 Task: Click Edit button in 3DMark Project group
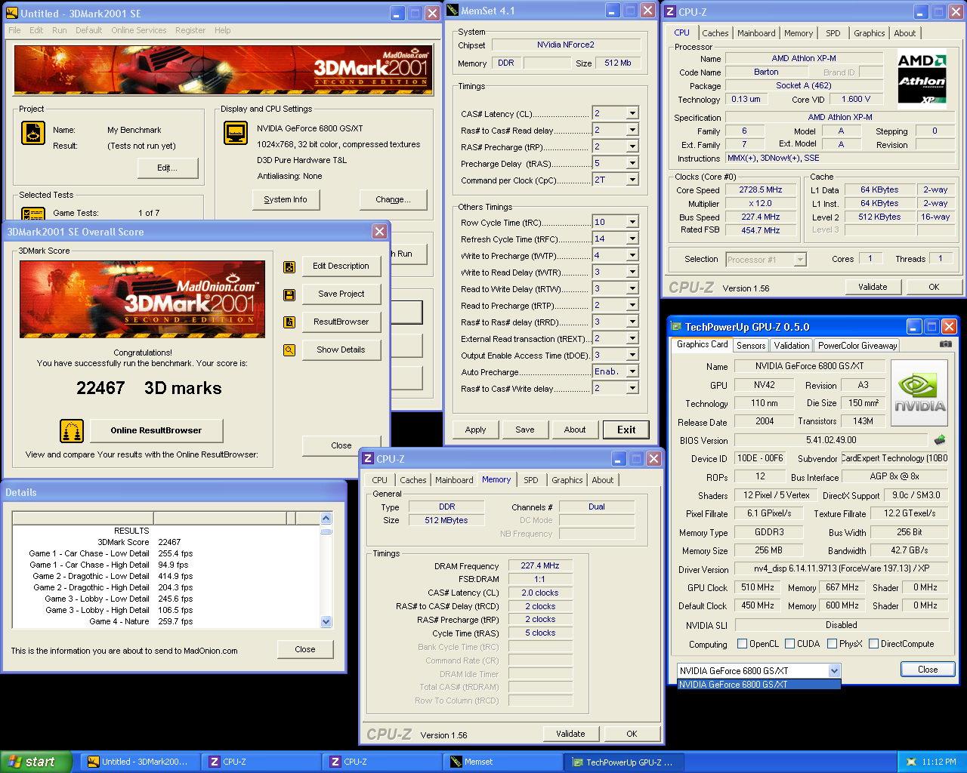(x=168, y=168)
